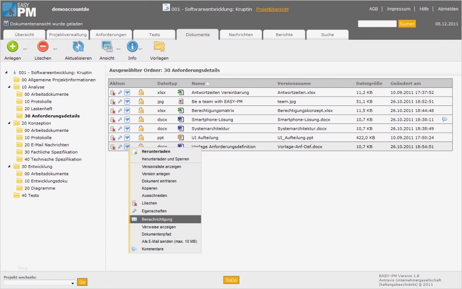Screen dimensions: 462x289
Task: Wrench icon in Antwortzeiten Vereinbarung row
Action: [120, 92]
